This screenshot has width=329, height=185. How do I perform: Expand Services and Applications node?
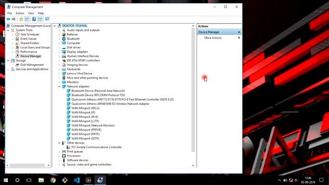click(8, 69)
